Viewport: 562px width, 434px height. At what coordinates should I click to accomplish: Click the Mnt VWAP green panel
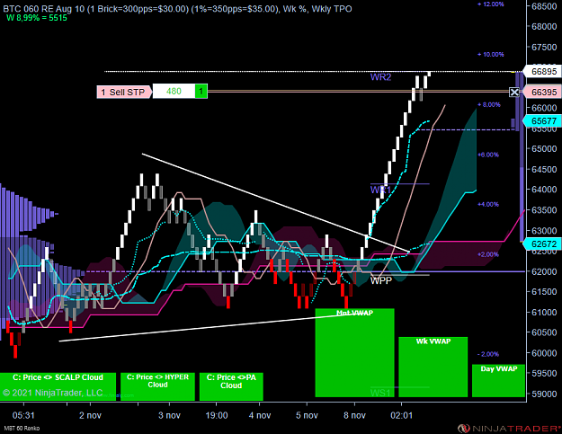click(354, 353)
